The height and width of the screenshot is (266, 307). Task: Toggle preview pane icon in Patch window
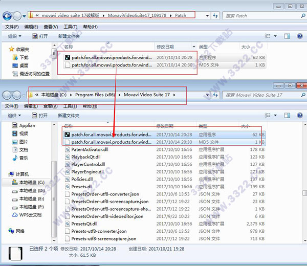pyautogui.click(x=287, y=36)
